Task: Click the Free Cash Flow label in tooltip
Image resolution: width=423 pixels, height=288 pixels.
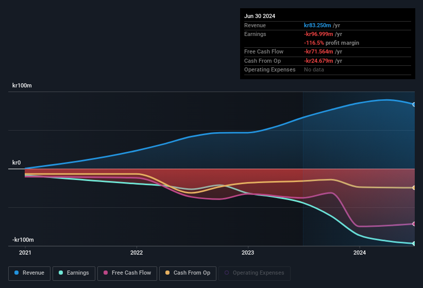Action: (x=264, y=51)
